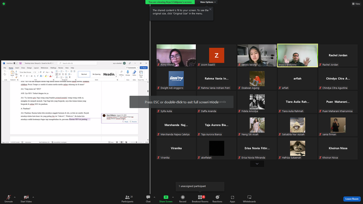The width and height of the screenshot is (363, 204).
Task: Select Aryo S Eddyono's video tile
Action: point(297,56)
